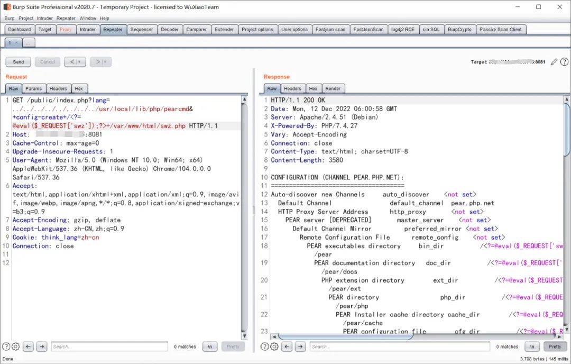Select the Repeater tool tab
The image size is (571, 364).
pyautogui.click(x=113, y=30)
